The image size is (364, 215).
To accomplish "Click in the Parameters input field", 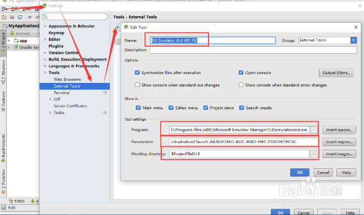I will click(243, 142).
